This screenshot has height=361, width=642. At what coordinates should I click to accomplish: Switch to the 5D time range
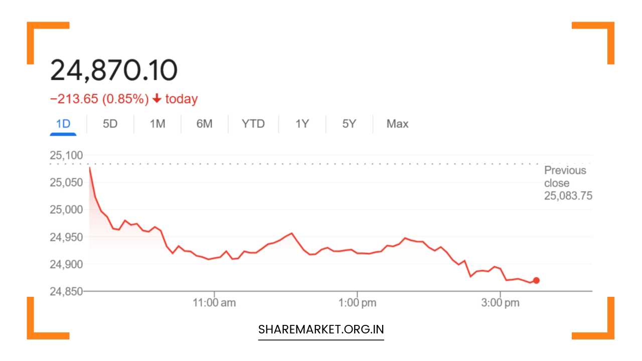(109, 124)
